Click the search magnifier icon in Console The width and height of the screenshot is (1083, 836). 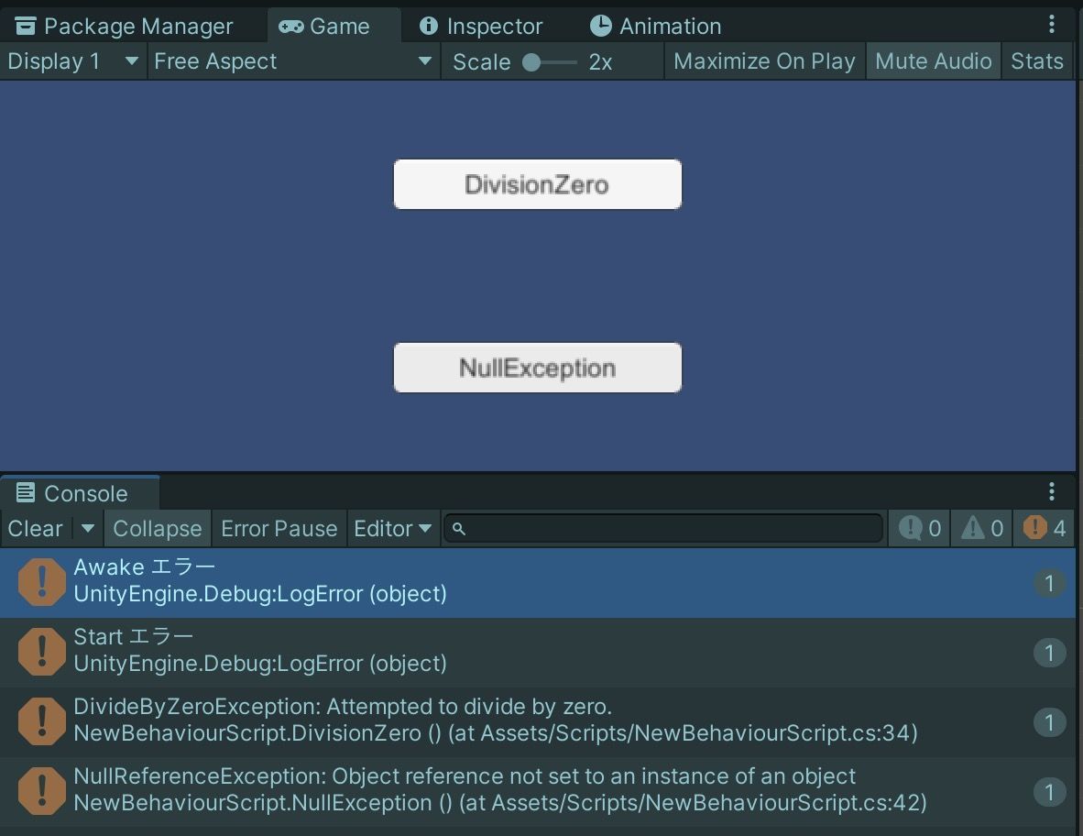tap(458, 528)
